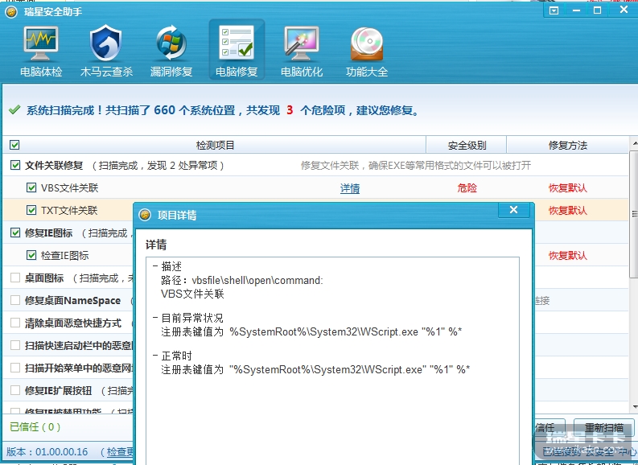Collapse the 描述 section in details
Image resolution: width=638 pixels, height=465 pixels.
[155, 266]
